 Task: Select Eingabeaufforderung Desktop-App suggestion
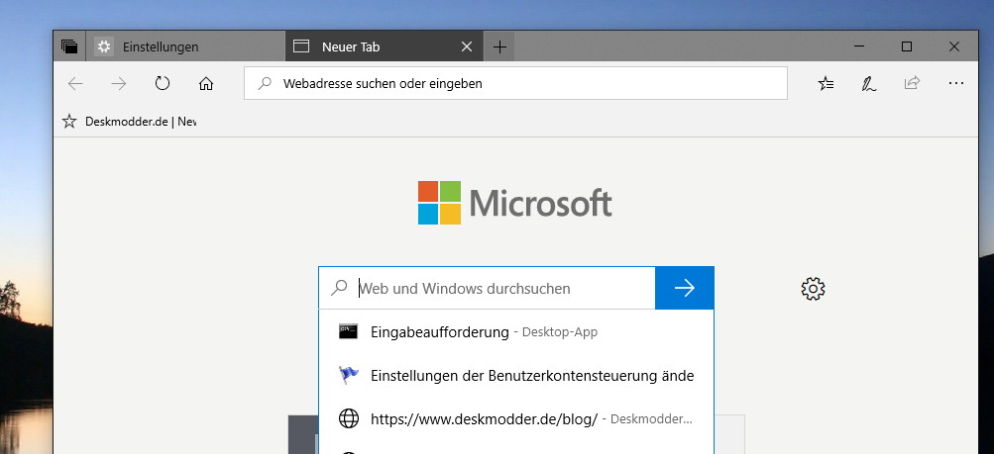516,331
